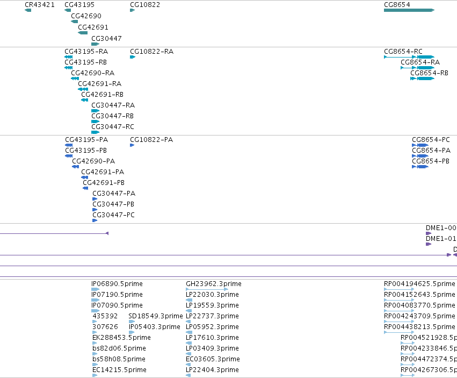Select protein CG42690-PA label
The width and height of the screenshot is (457, 378).
93,161
